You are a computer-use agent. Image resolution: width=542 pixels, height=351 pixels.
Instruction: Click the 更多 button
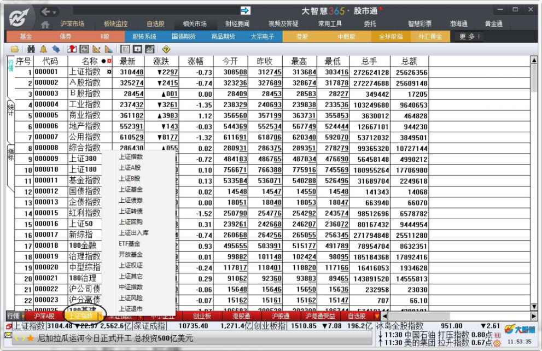[x=469, y=37]
